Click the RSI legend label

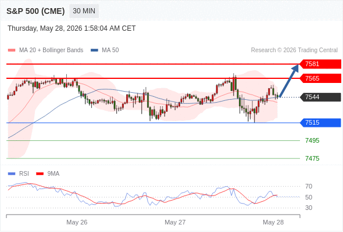[24, 174]
